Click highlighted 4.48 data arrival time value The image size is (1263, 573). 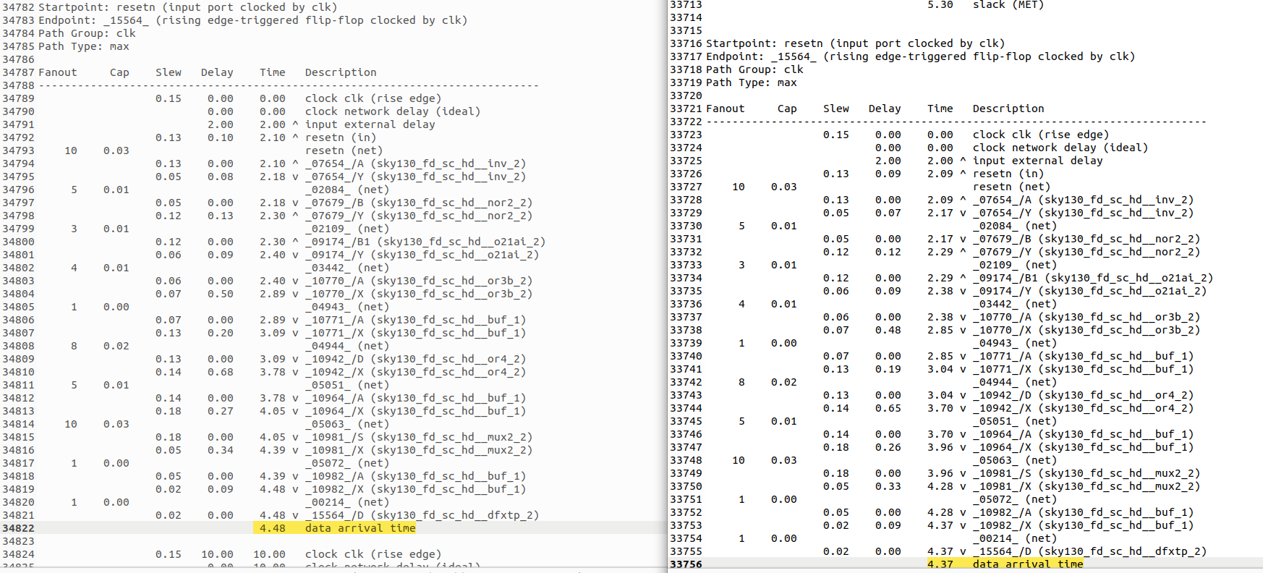(x=273, y=528)
